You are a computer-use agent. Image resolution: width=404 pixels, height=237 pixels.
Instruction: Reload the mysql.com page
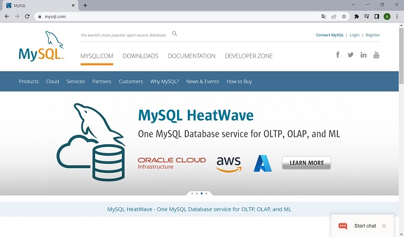point(27,17)
